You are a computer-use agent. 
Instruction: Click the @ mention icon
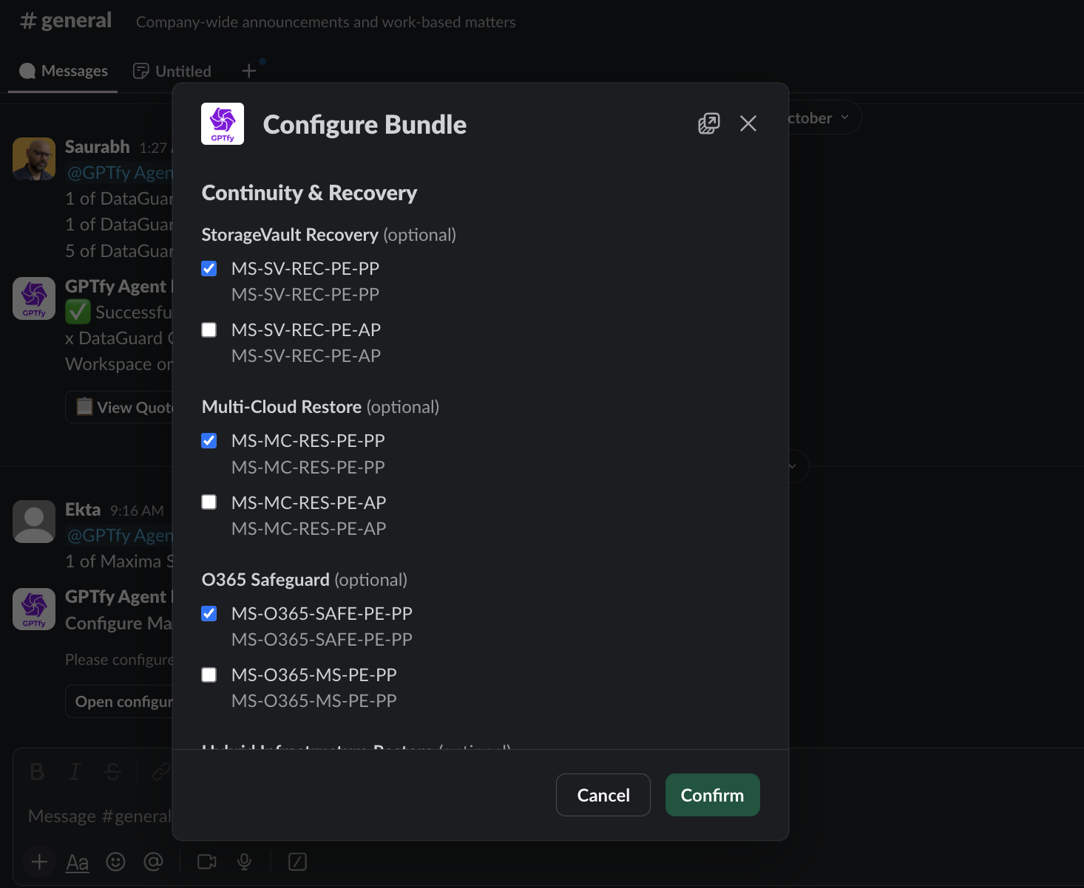(154, 861)
